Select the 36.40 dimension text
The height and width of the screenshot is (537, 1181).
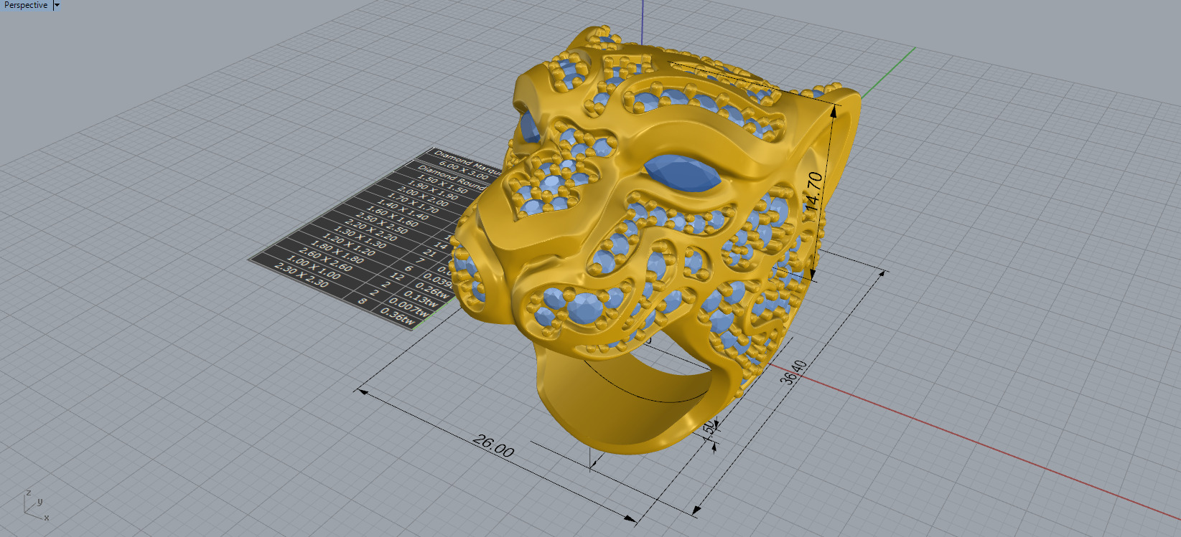pos(793,373)
